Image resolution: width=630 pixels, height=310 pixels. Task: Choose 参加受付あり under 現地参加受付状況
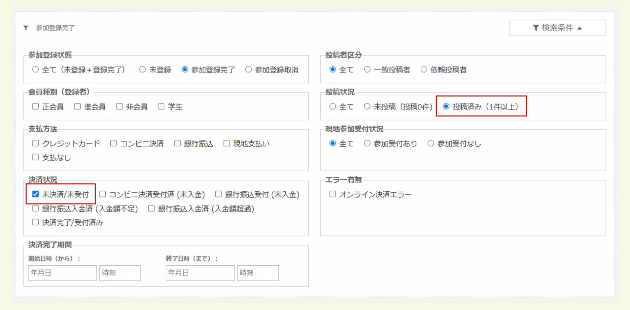[x=367, y=143]
